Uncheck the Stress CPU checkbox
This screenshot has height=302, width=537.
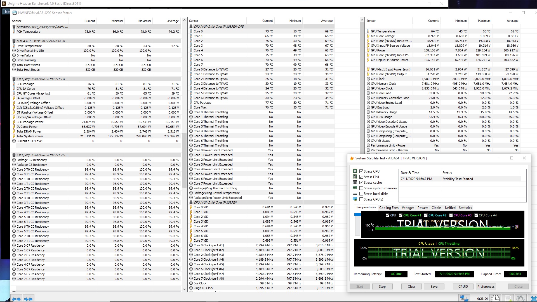coord(361,171)
